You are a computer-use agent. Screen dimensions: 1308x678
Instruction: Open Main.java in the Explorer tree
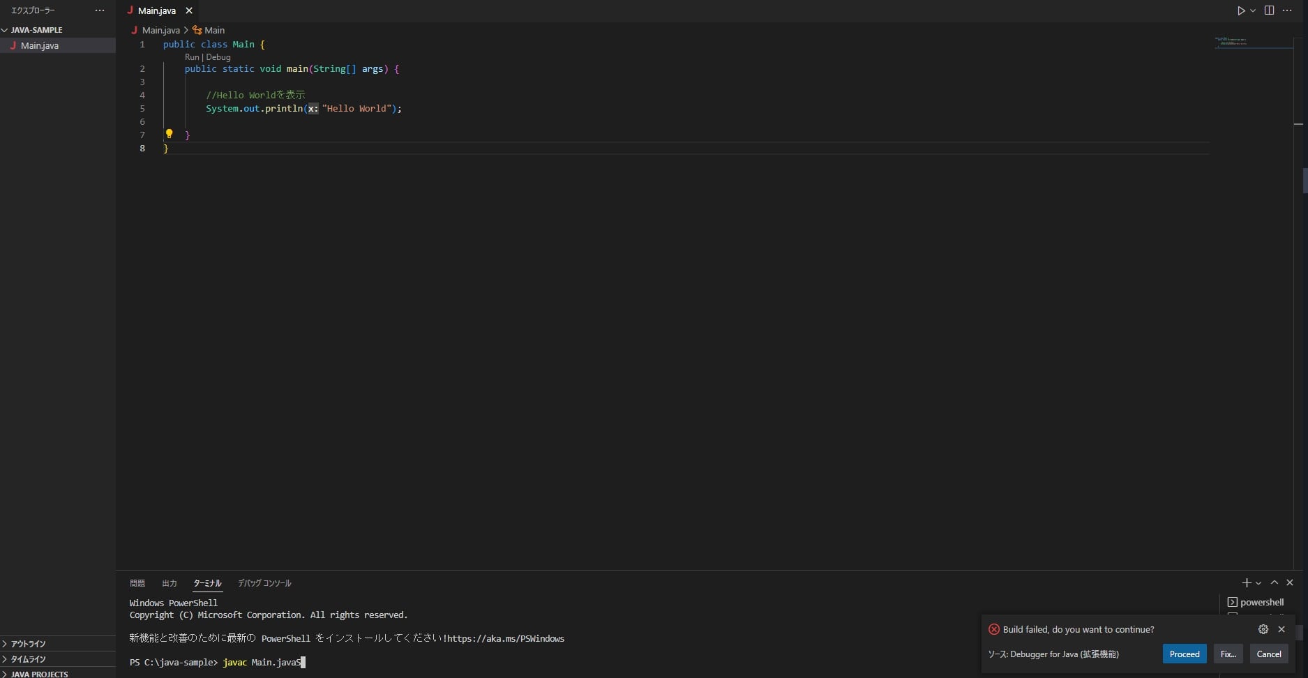[x=58, y=45]
